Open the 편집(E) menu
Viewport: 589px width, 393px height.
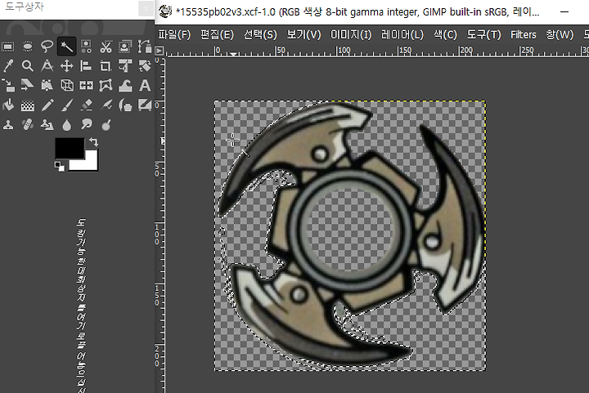pos(217,35)
